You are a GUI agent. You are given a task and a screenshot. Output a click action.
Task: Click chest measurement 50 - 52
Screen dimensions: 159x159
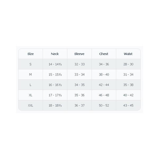[104, 105]
